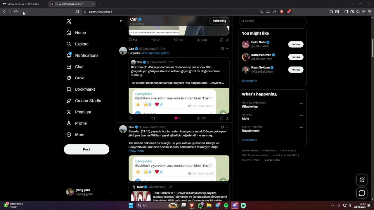This screenshot has height=210, width=374.
Task: Open the floating Grok button
Action: pos(362,180)
